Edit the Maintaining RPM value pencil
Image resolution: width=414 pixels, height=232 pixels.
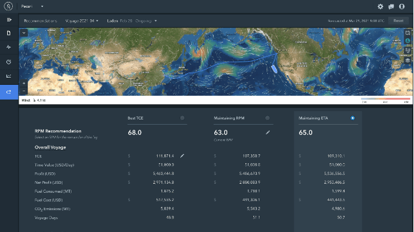click(x=268, y=132)
